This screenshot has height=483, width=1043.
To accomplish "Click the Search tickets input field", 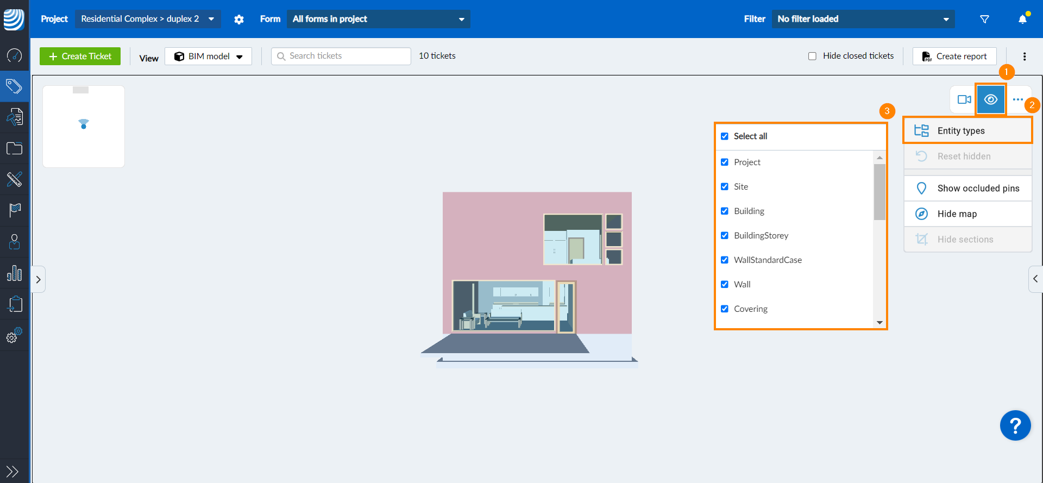I will coord(341,56).
